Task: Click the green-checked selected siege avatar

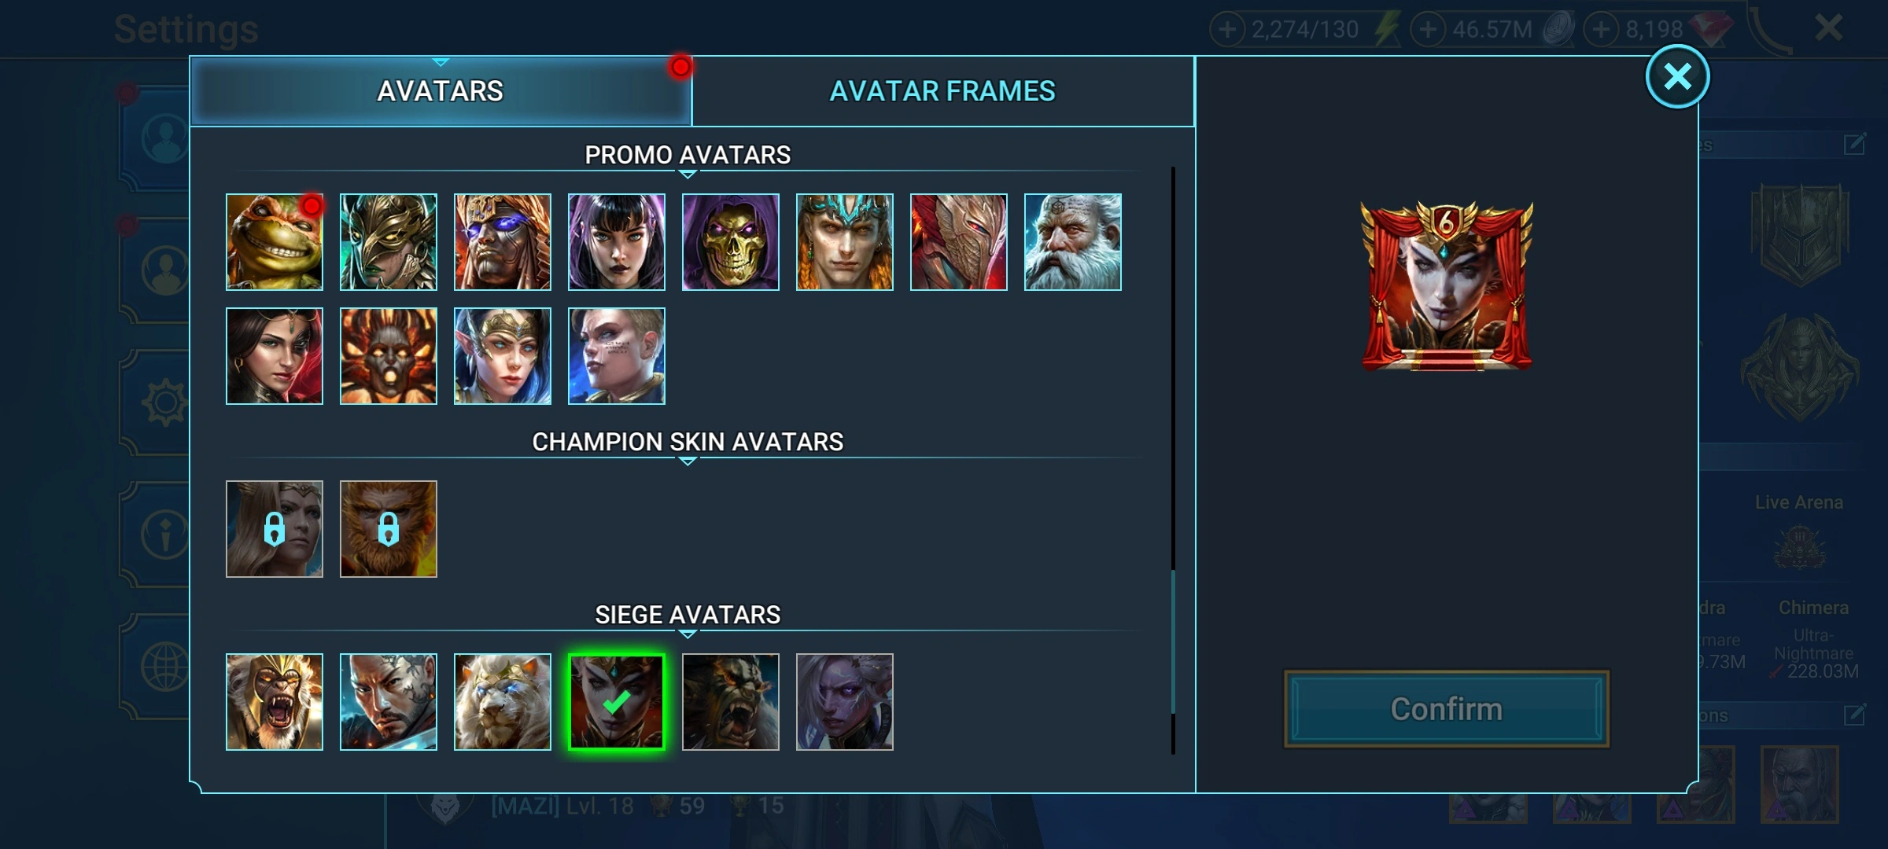Action: click(616, 702)
